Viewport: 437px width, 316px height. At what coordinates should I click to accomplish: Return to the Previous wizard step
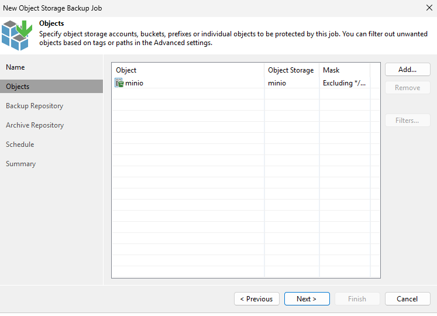tap(257, 298)
